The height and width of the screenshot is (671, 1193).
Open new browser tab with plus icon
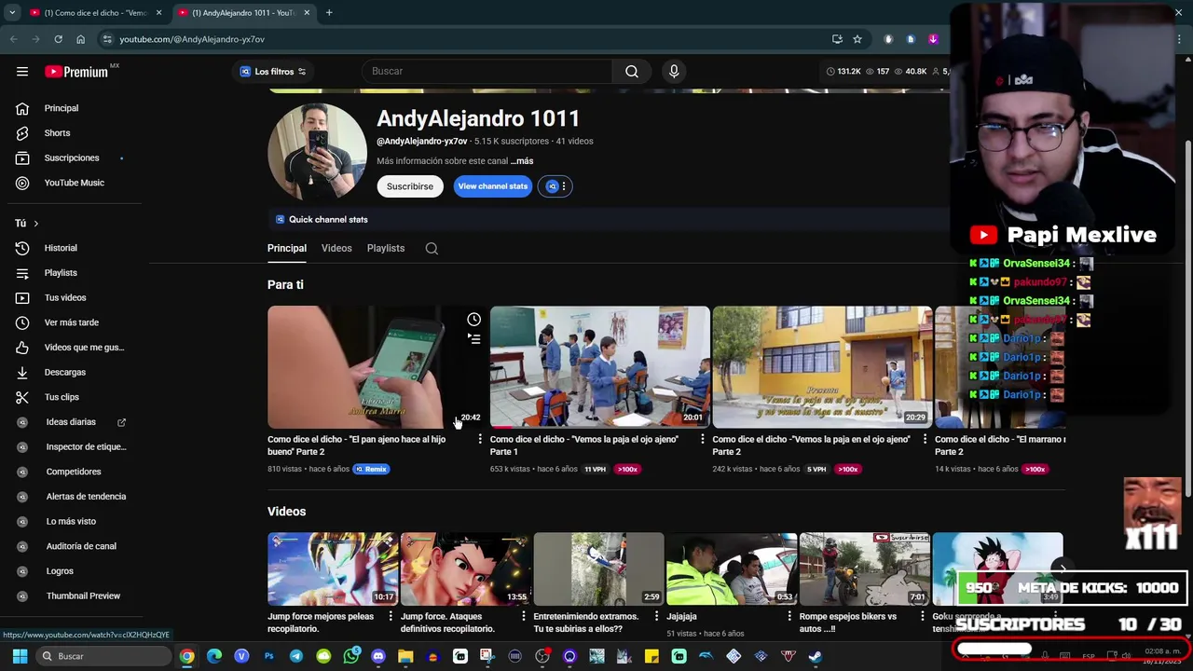coord(329,12)
